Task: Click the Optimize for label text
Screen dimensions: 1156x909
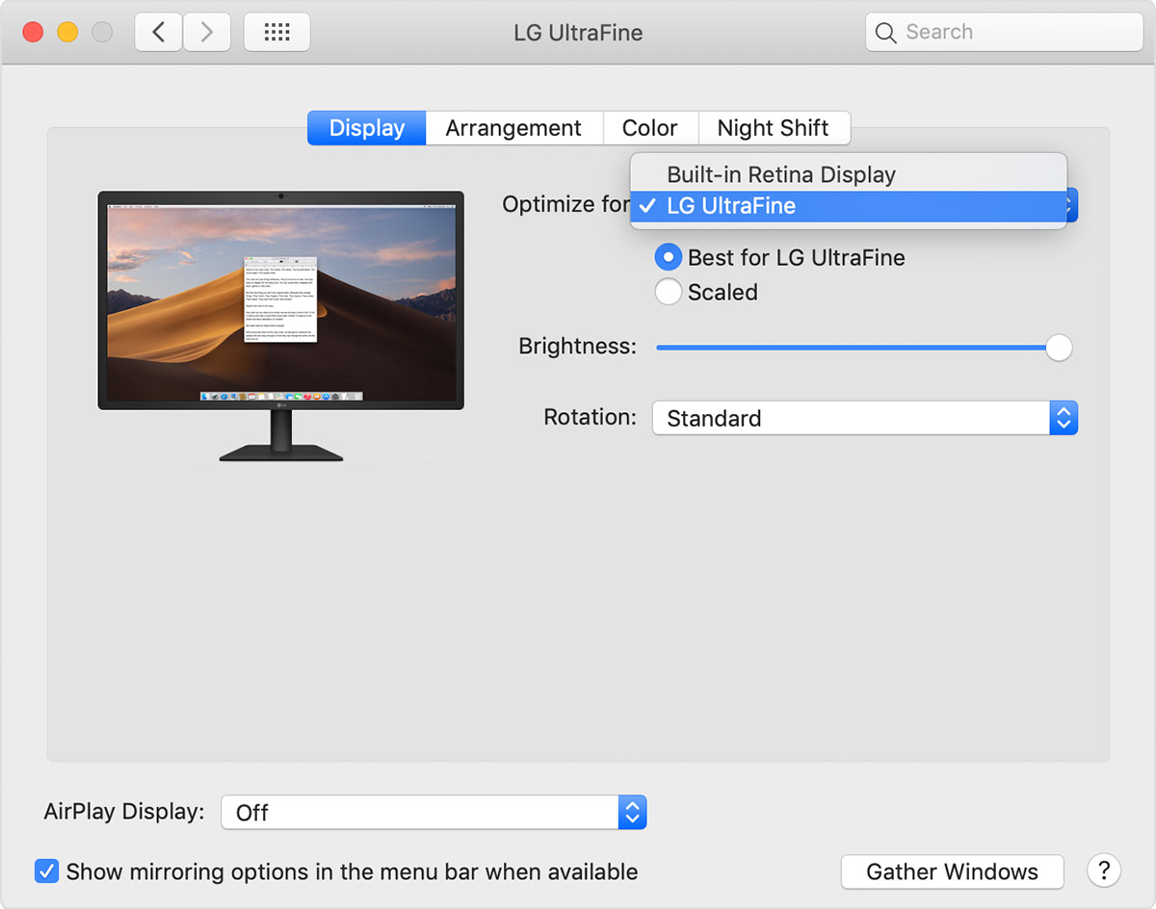Action: pos(565,204)
